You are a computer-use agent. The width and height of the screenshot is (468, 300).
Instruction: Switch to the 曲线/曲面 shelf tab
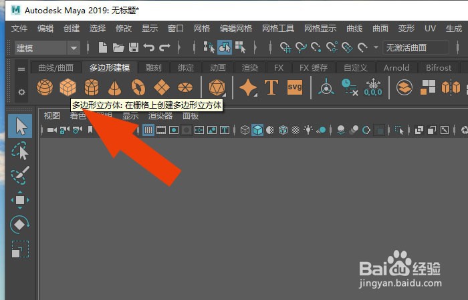pyautogui.click(x=55, y=67)
